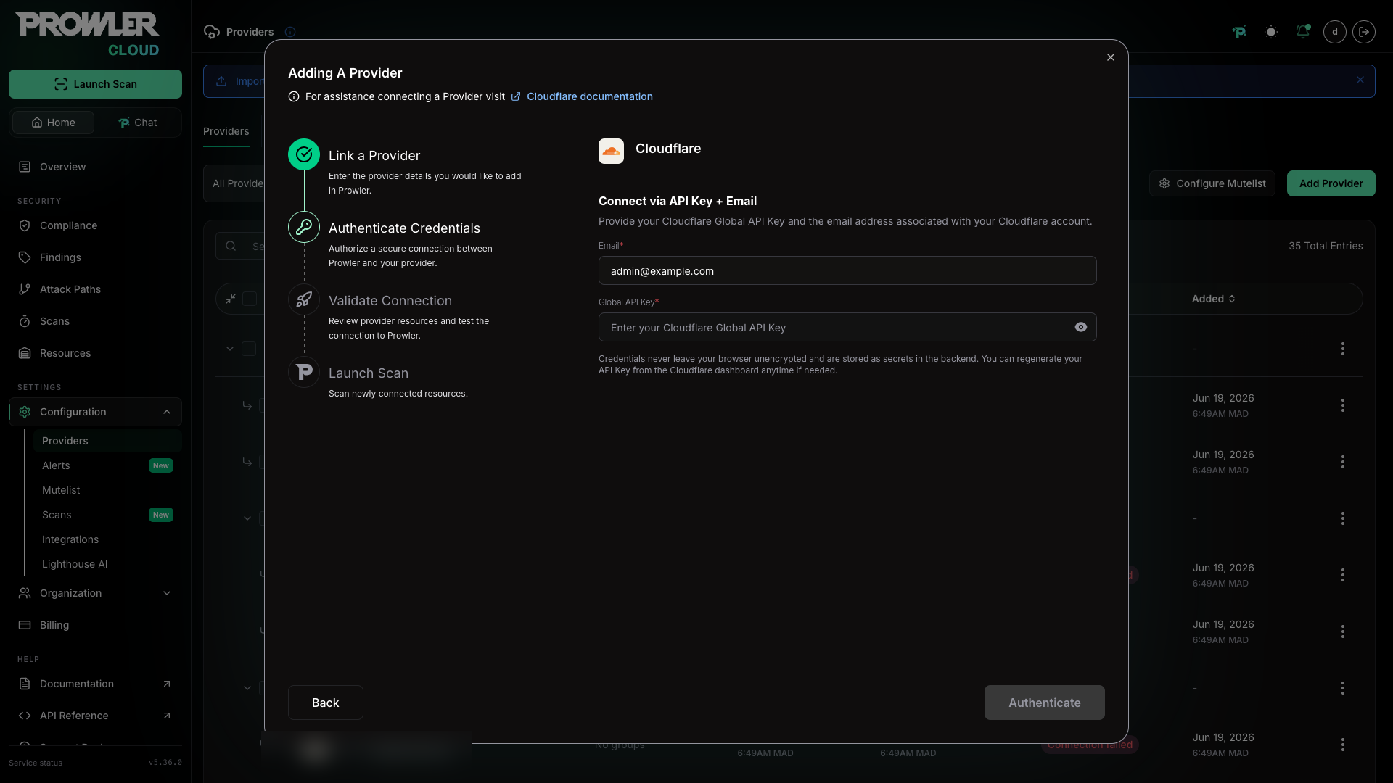This screenshot has width=1393, height=783.
Task: Open API Reference external link arrow
Action: pos(167,716)
